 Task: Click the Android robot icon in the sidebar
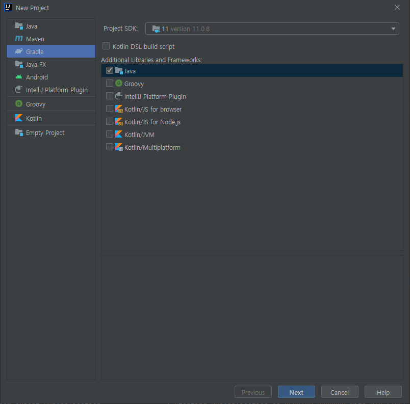coord(19,77)
